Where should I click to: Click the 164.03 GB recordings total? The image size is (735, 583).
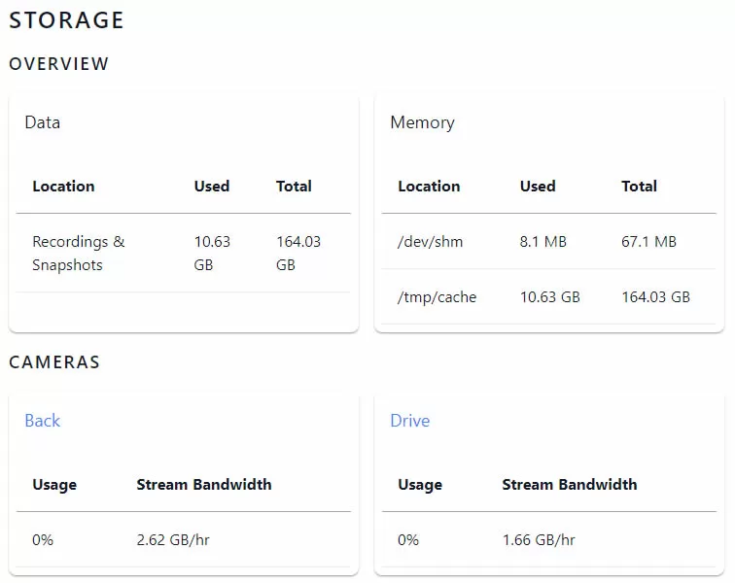tap(298, 253)
